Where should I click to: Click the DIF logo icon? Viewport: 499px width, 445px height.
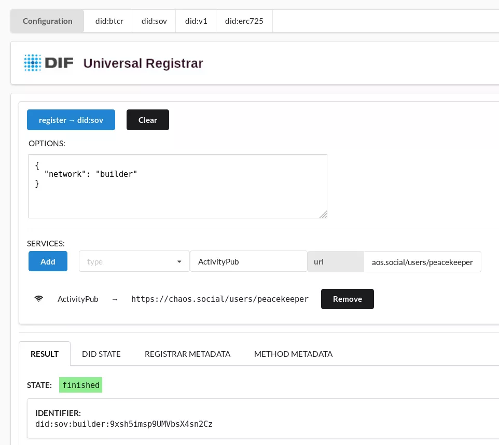[32, 63]
